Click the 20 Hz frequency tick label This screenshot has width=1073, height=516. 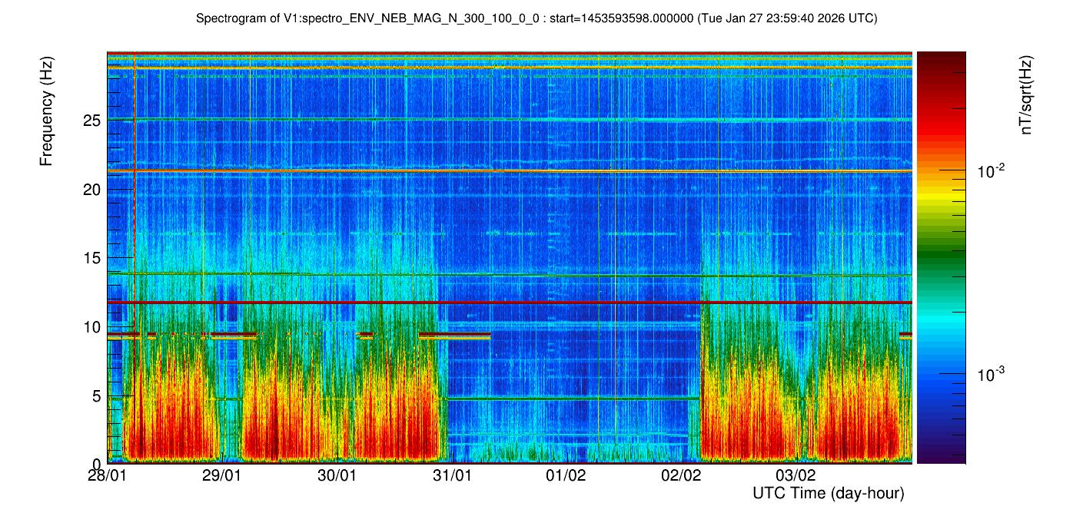click(92, 189)
